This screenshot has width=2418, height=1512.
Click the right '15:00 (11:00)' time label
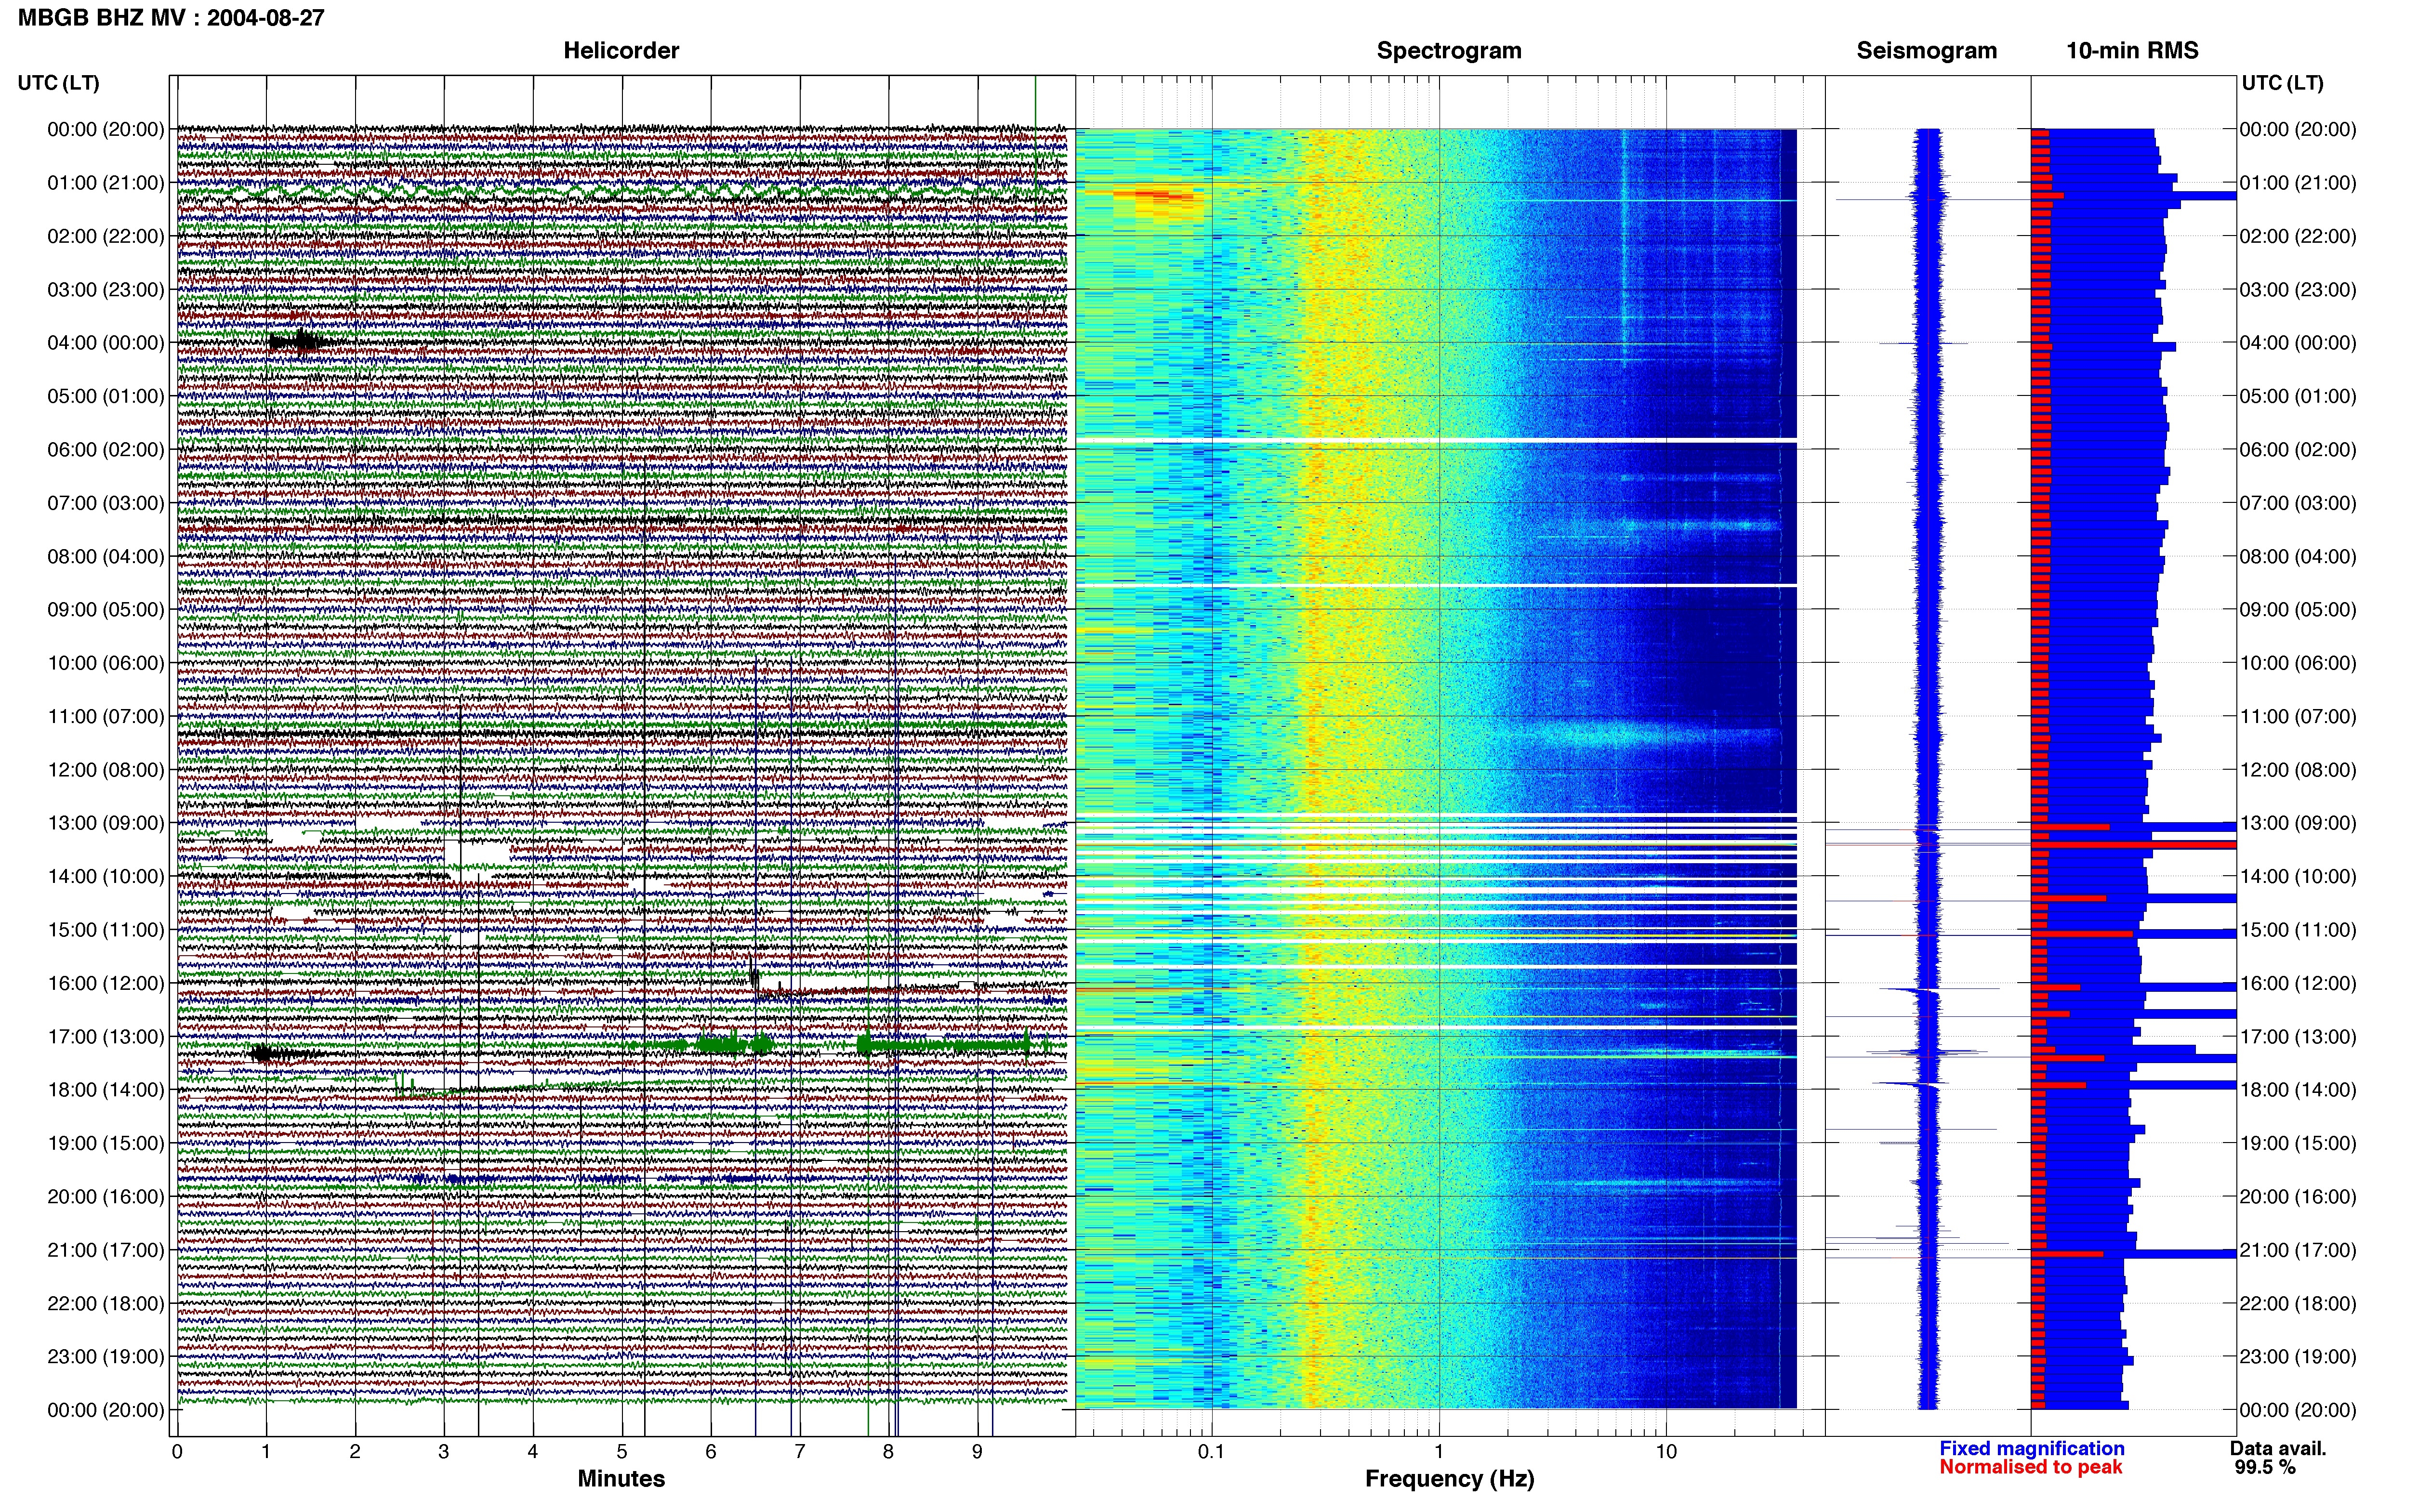(2298, 930)
